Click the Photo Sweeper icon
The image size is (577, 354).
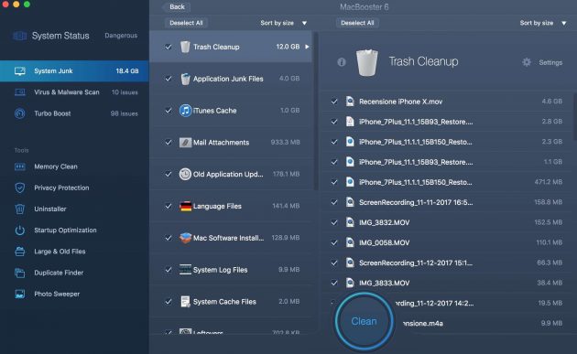tap(20, 294)
